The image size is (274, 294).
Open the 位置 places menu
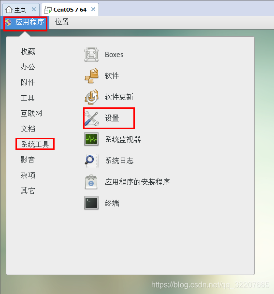62,22
